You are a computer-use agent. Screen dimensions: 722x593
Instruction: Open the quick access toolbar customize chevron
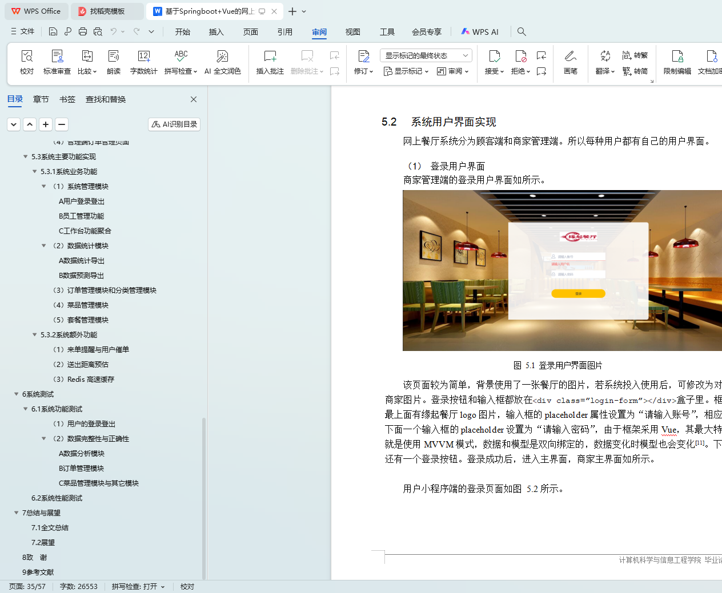pyautogui.click(x=151, y=31)
